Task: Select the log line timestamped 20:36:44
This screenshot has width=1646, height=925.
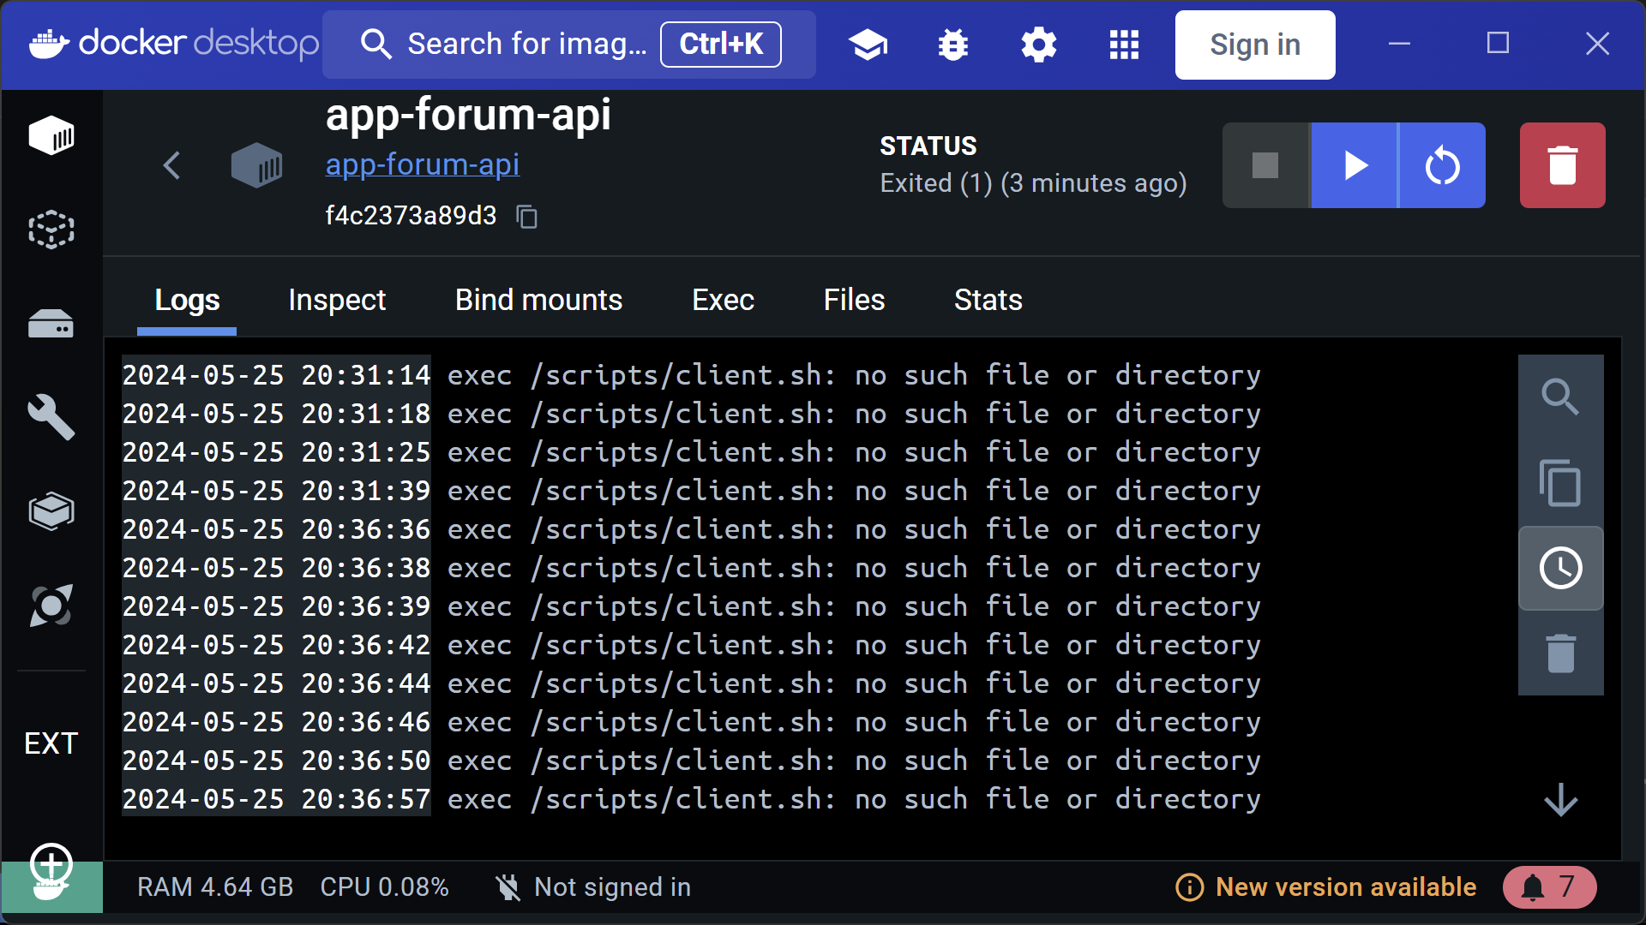Action: [x=691, y=683]
